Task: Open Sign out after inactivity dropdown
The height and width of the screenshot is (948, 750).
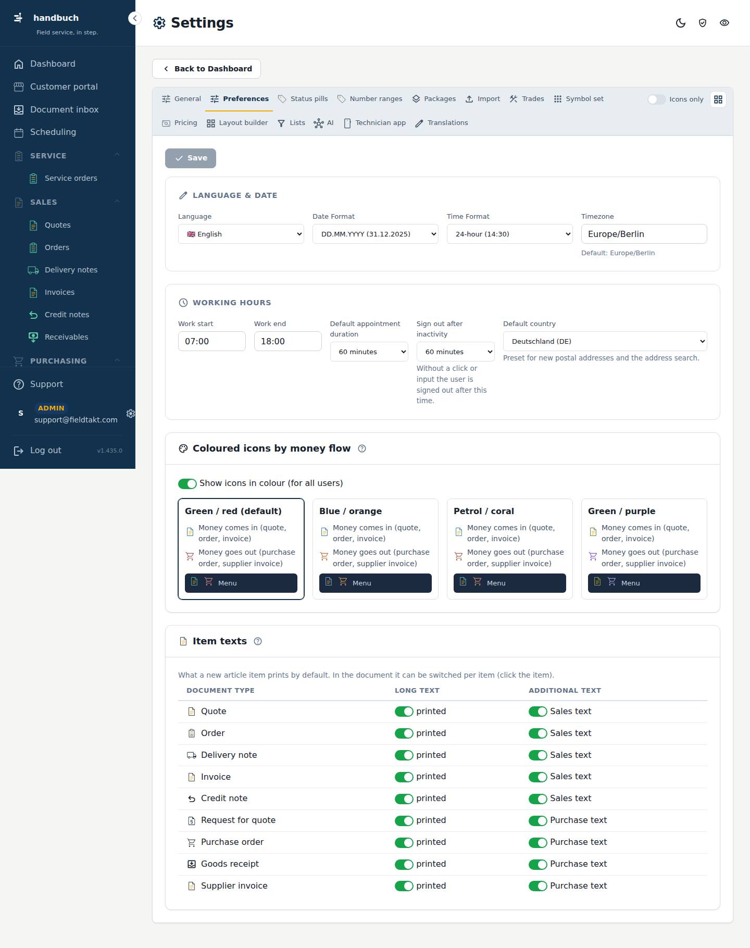Action: 456,352
